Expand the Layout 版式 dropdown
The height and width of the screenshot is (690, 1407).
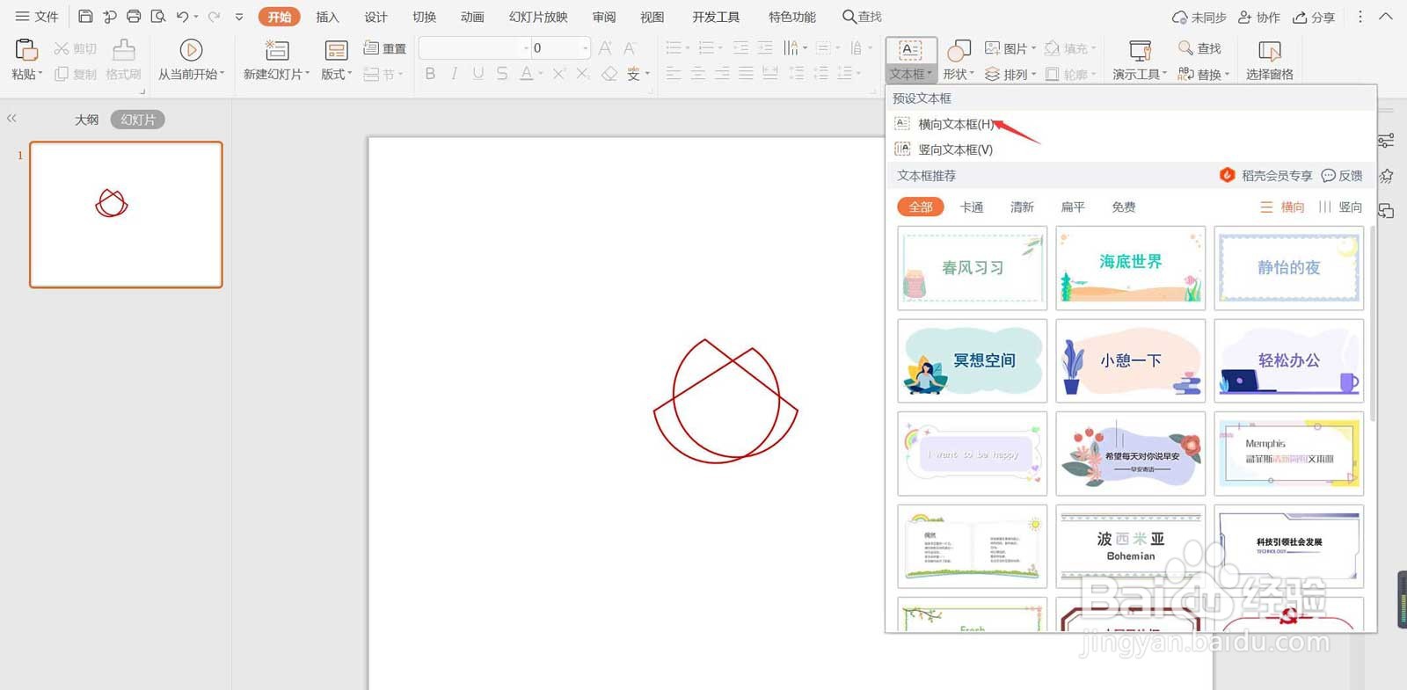pos(336,75)
